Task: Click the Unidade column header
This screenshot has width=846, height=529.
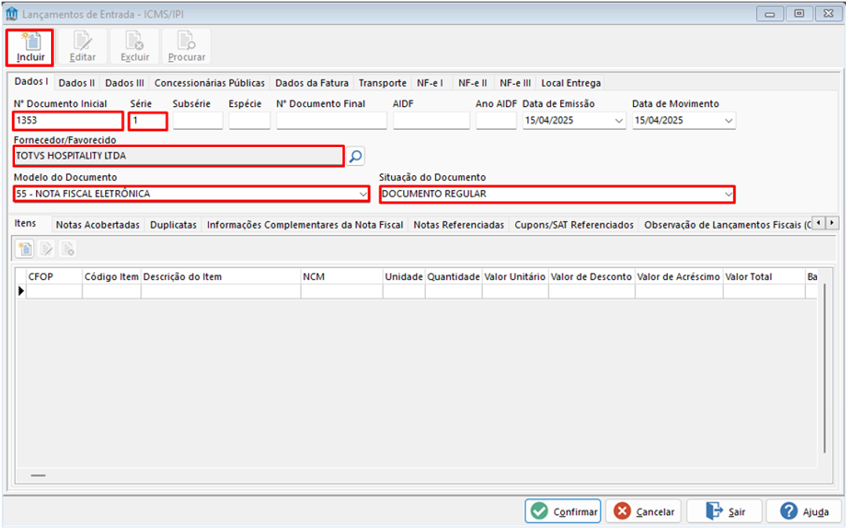Action: point(404,277)
